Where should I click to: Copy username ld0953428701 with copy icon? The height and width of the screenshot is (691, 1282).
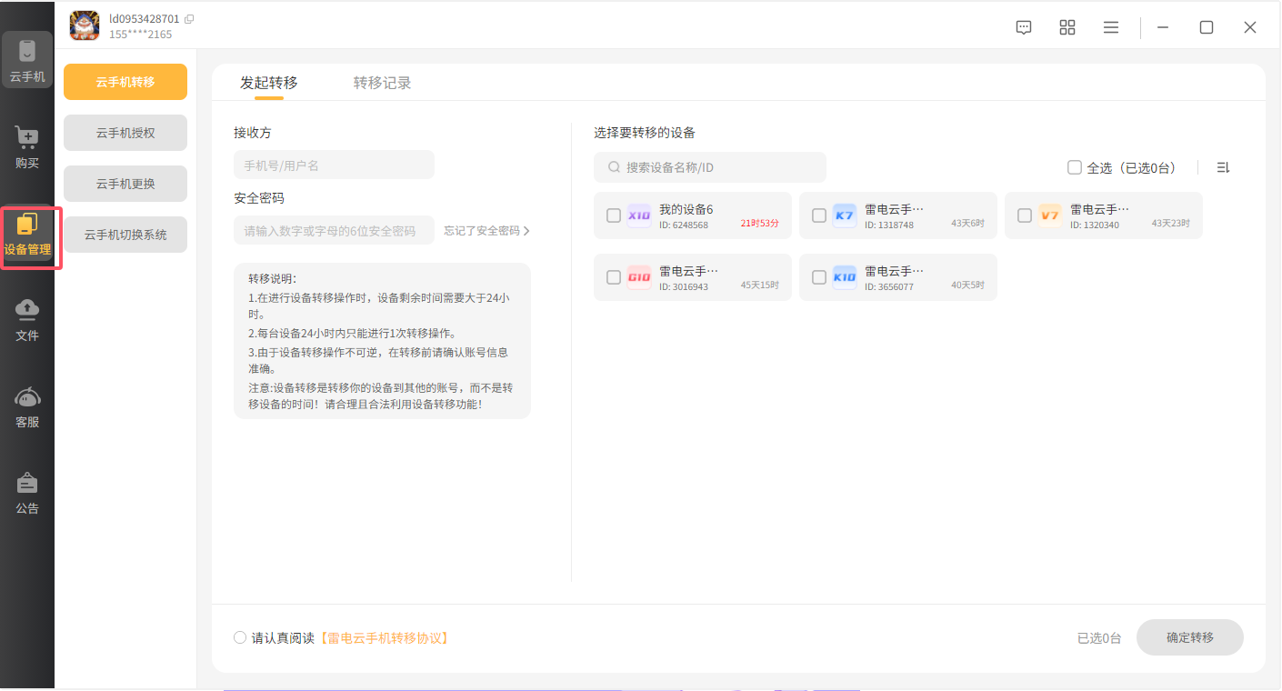[189, 19]
